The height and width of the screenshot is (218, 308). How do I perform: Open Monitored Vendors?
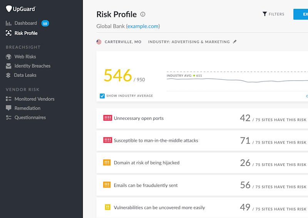point(34,99)
